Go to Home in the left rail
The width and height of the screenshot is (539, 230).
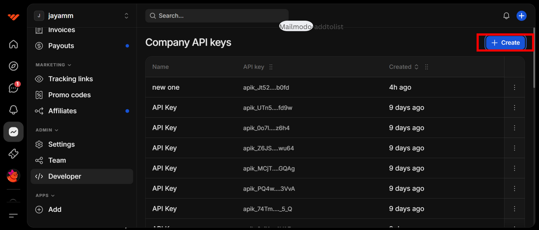(13, 44)
